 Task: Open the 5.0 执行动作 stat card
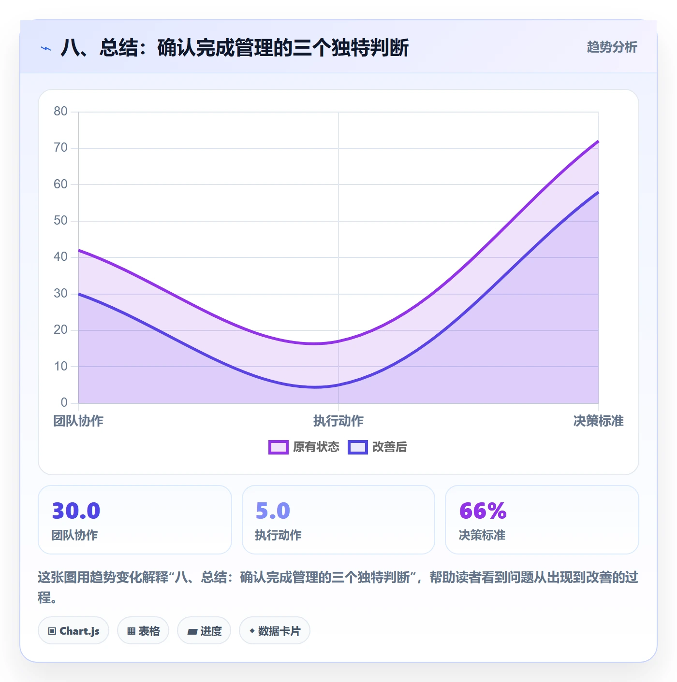click(338, 520)
